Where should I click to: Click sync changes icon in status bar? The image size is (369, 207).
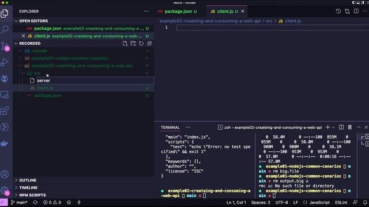(35, 202)
